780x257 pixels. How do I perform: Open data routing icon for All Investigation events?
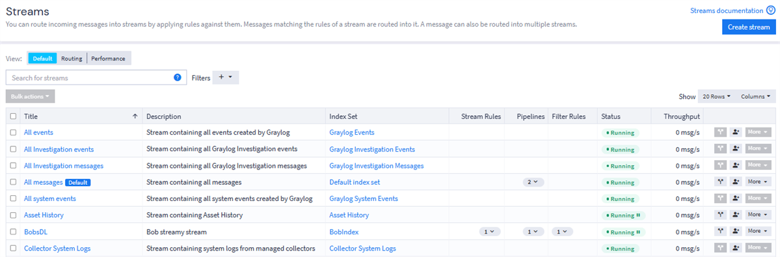pyautogui.click(x=721, y=149)
